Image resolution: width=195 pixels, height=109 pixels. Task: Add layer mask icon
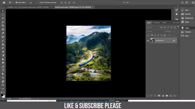pos(159,96)
